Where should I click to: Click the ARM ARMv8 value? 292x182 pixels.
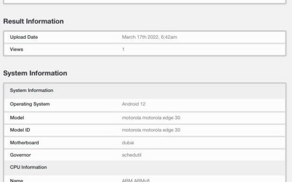135,180
